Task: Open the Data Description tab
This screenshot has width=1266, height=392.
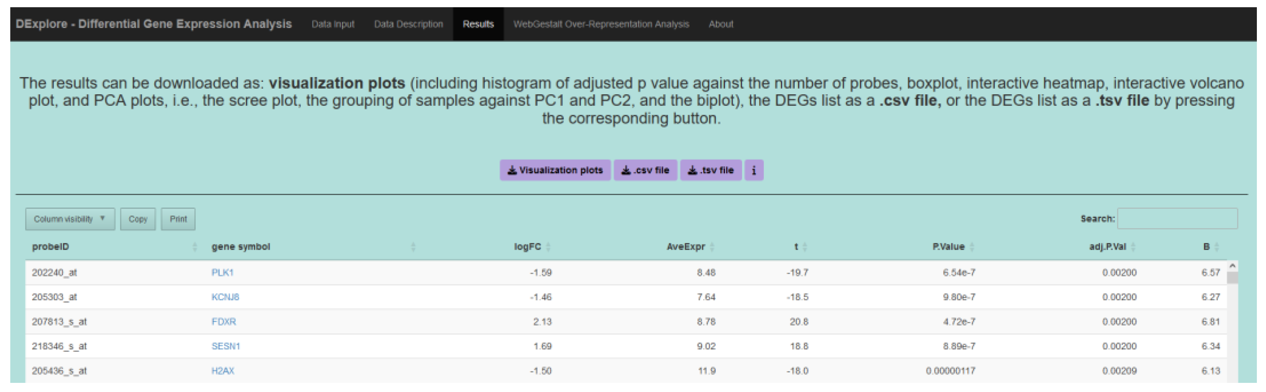Action: click(x=409, y=24)
